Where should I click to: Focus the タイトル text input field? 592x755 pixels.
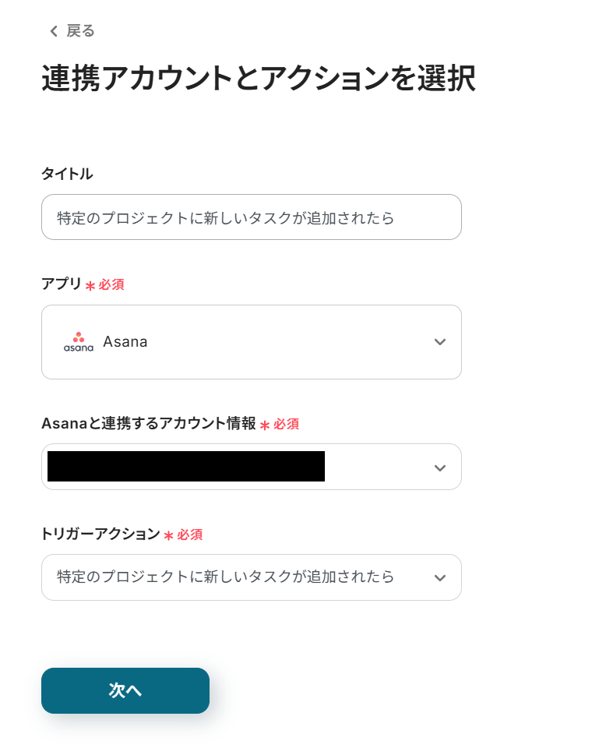tap(251, 217)
